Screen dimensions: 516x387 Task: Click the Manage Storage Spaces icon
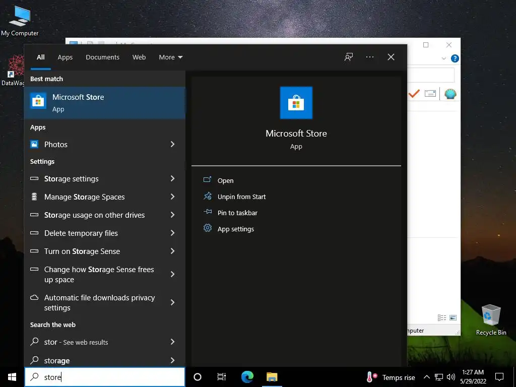(x=34, y=197)
